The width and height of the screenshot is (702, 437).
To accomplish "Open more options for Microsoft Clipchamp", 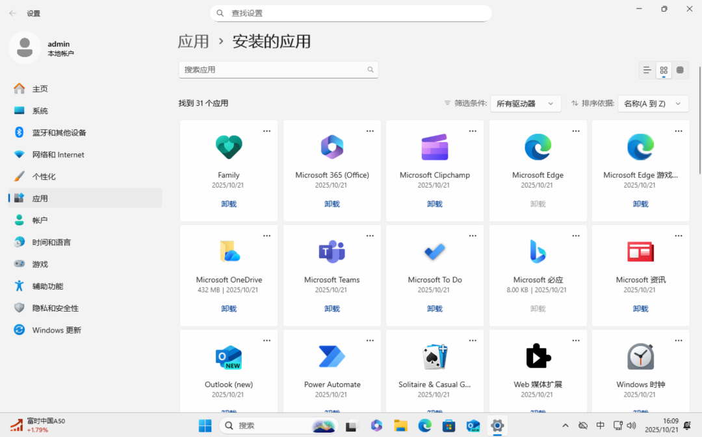I will tap(473, 131).
